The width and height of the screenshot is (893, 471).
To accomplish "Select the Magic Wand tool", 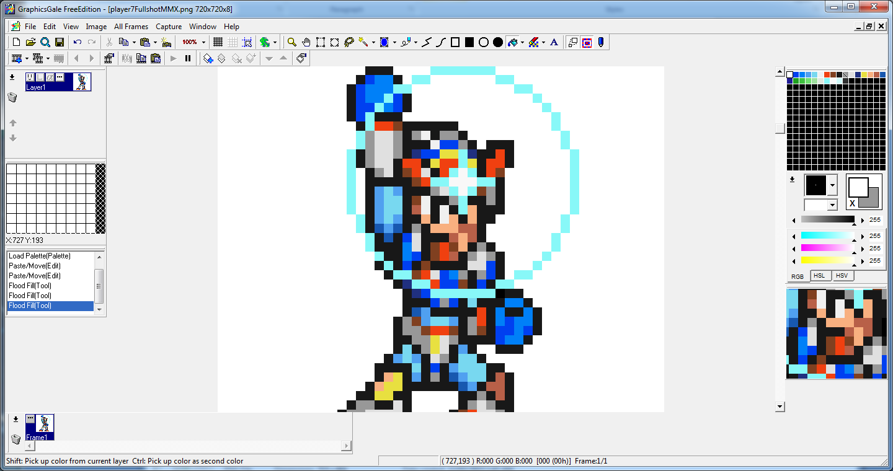I will [x=363, y=42].
